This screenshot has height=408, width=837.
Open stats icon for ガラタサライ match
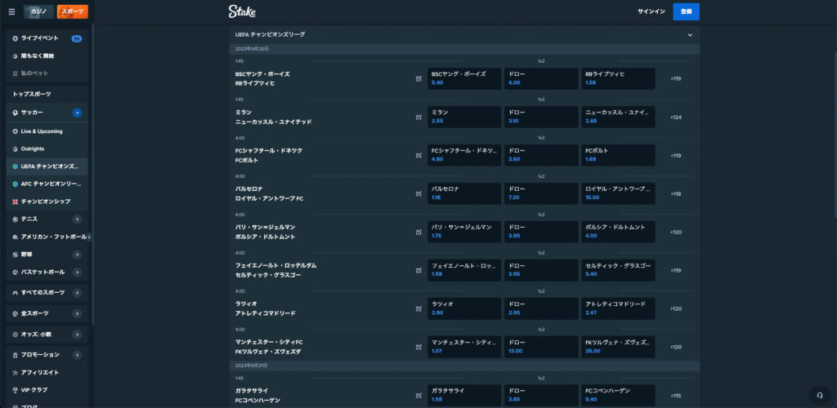point(418,396)
